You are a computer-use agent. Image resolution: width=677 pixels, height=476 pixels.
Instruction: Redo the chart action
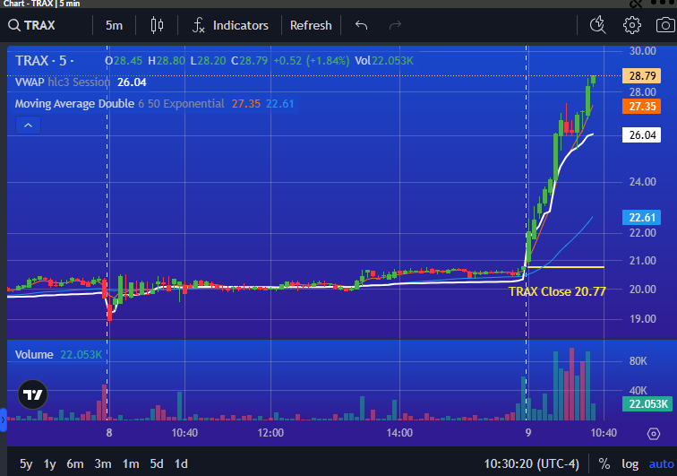click(395, 25)
